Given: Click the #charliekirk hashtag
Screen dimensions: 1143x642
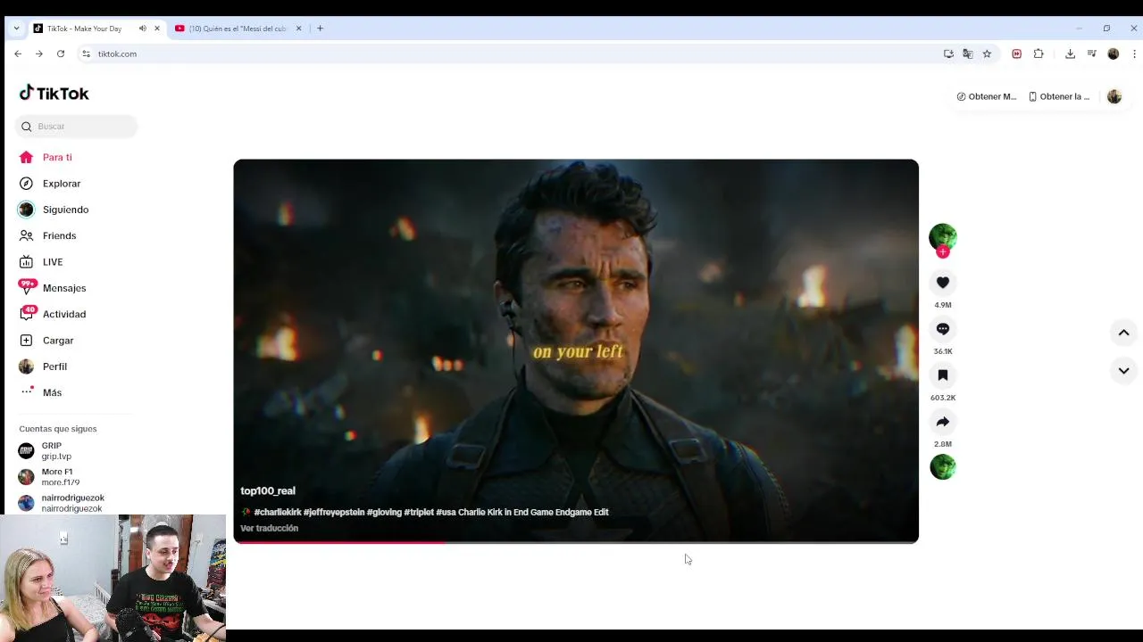Looking at the screenshot, I should pos(278,512).
